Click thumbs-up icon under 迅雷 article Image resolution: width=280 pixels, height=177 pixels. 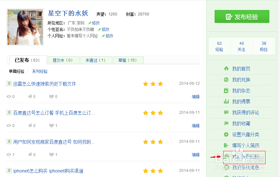(x=30, y=96)
